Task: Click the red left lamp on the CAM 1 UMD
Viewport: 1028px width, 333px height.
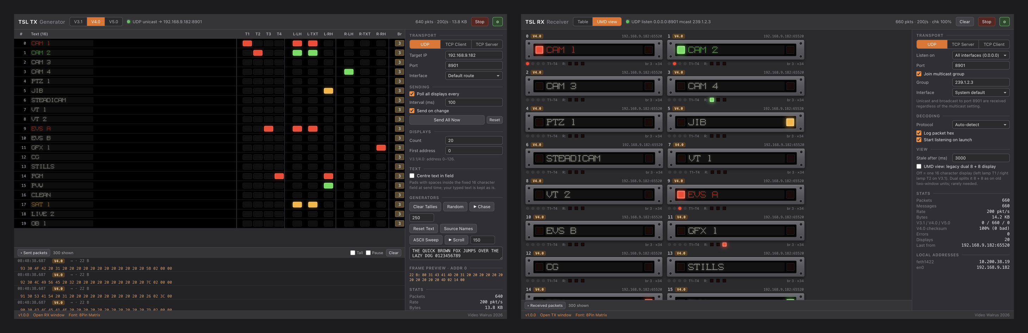Action: tap(539, 50)
